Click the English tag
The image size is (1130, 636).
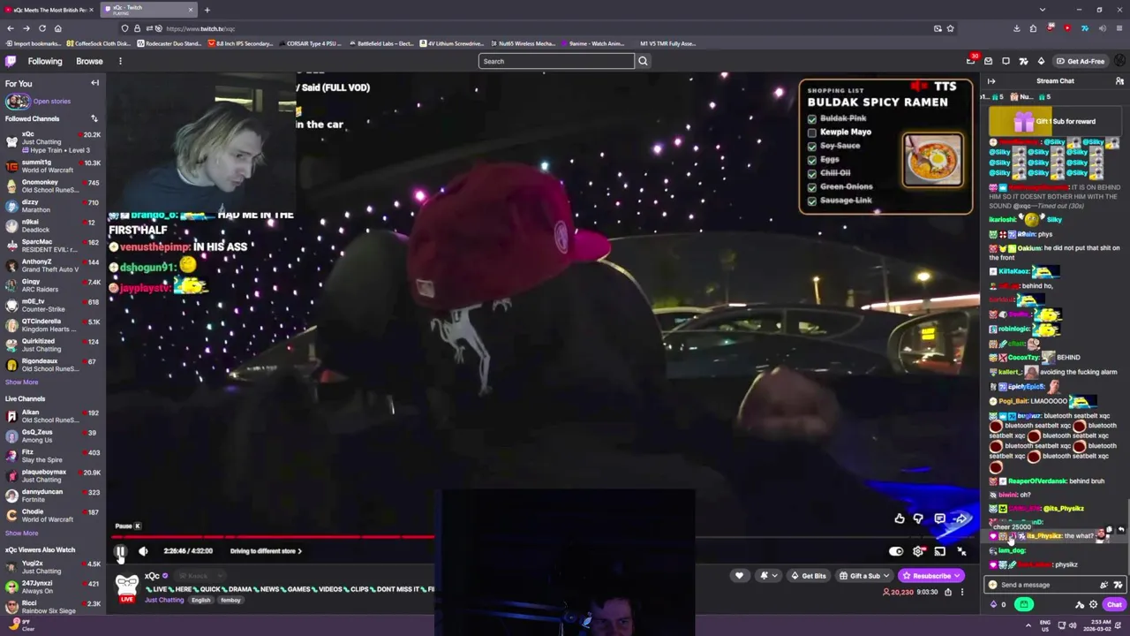pyautogui.click(x=201, y=601)
